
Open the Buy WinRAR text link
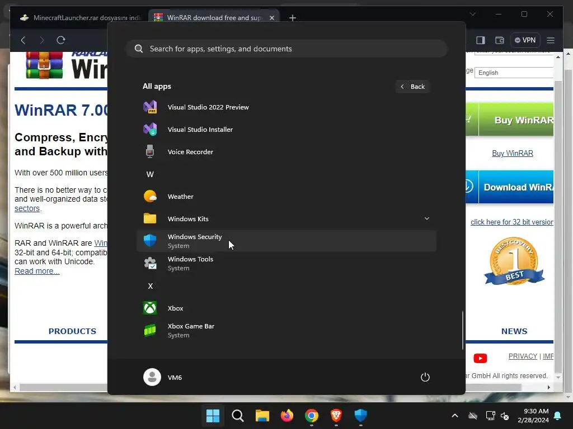point(513,153)
